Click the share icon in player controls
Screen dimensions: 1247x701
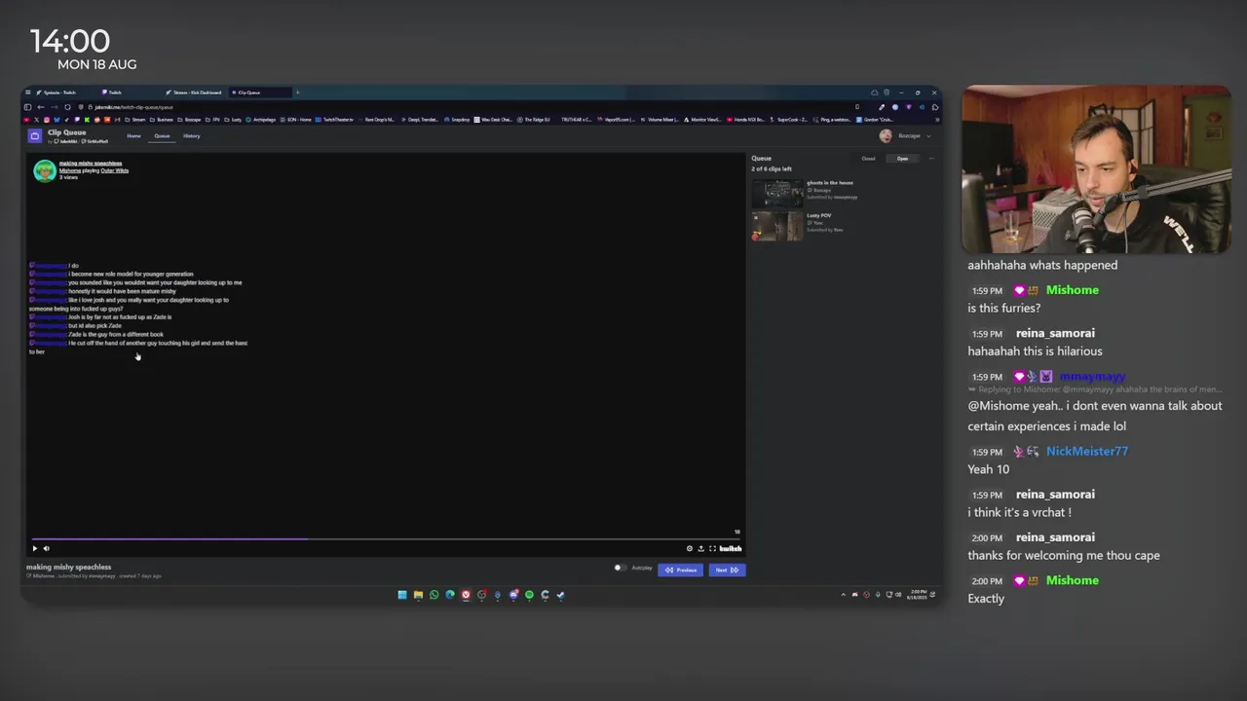coord(700,548)
